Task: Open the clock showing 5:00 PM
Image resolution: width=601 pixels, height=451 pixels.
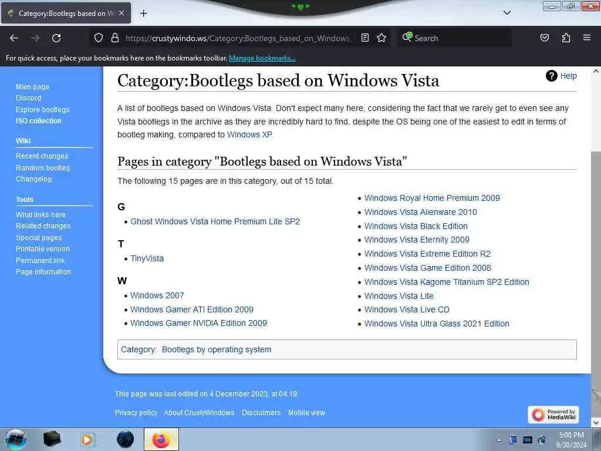Action: click(571, 440)
